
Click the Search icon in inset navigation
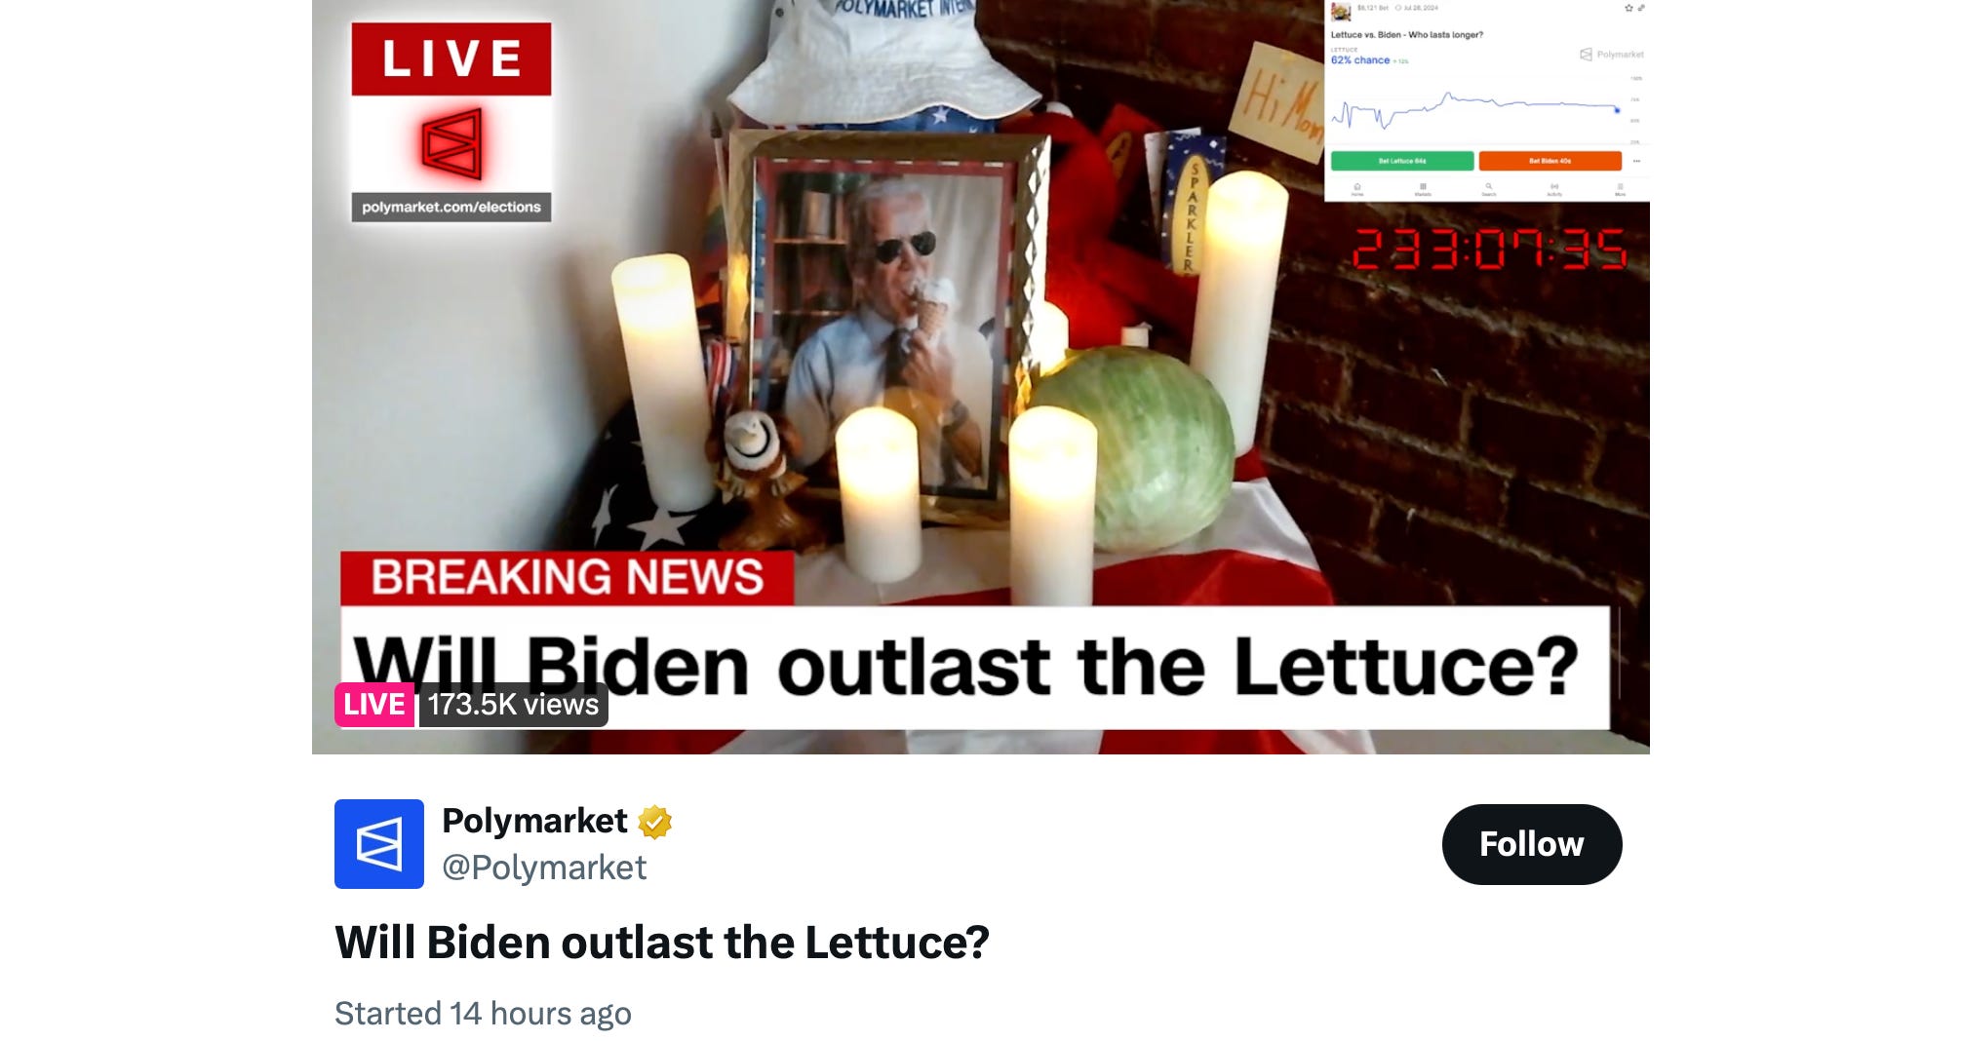pos(1489,189)
